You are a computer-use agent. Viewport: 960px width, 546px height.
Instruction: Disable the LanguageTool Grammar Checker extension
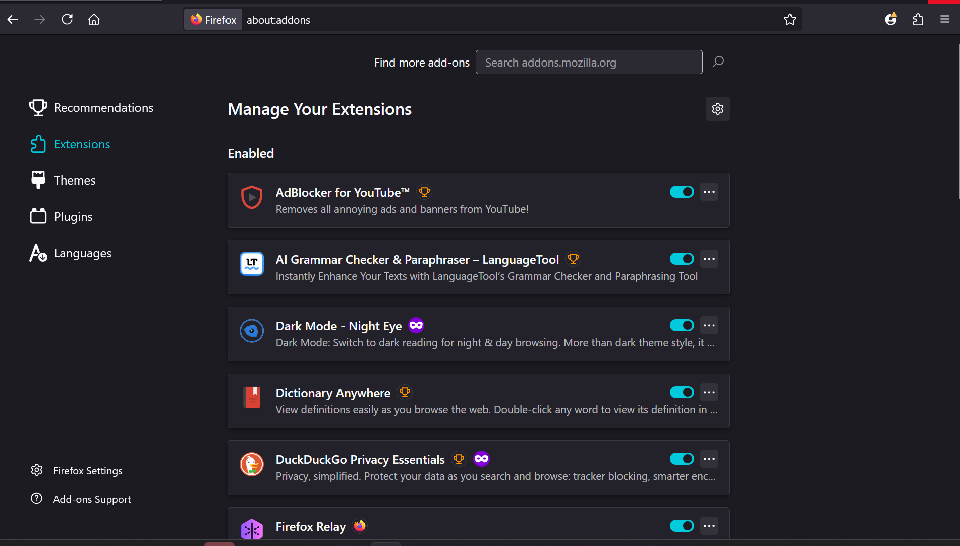click(682, 259)
